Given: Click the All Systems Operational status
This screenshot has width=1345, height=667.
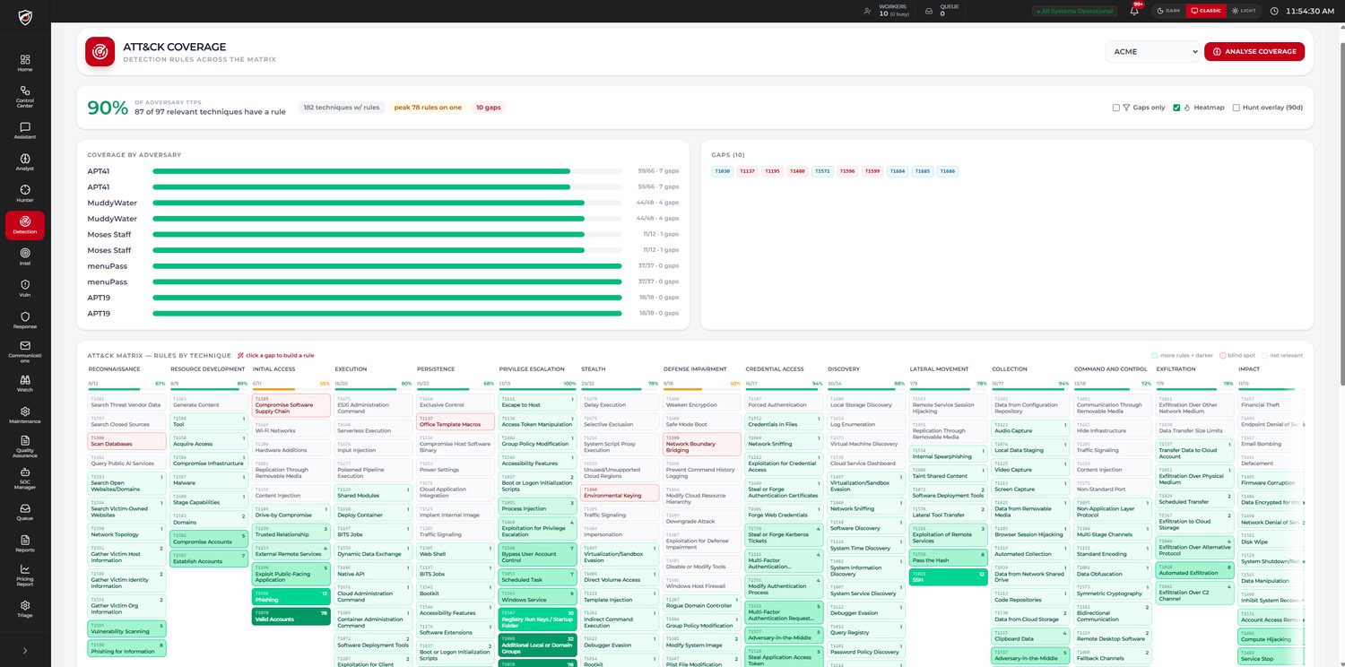Looking at the screenshot, I should [1074, 11].
